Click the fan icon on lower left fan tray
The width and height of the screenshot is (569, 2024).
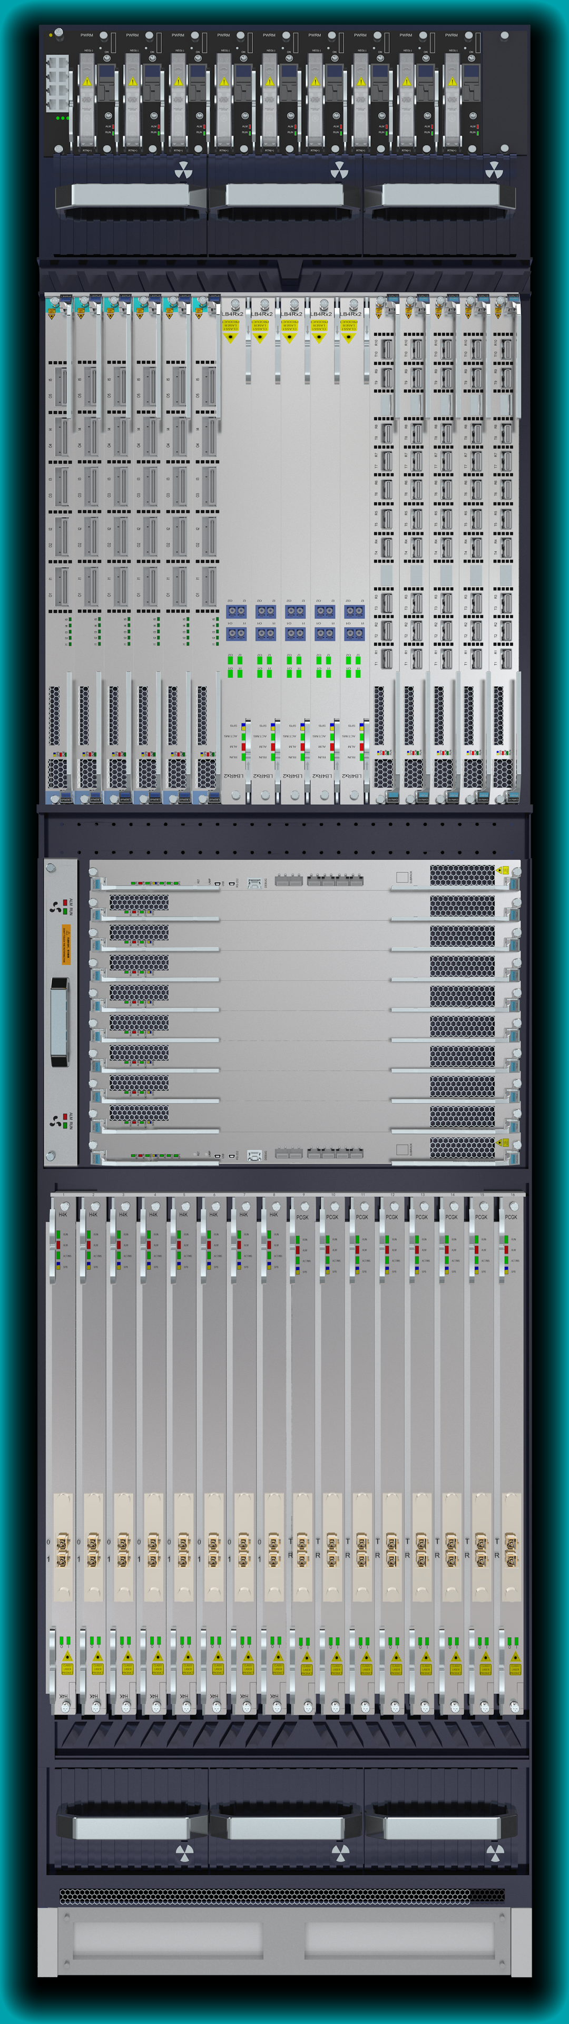pos(184,1854)
